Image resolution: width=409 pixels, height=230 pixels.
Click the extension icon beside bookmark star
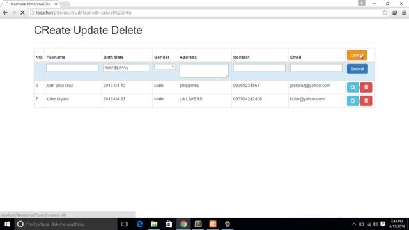click(394, 13)
